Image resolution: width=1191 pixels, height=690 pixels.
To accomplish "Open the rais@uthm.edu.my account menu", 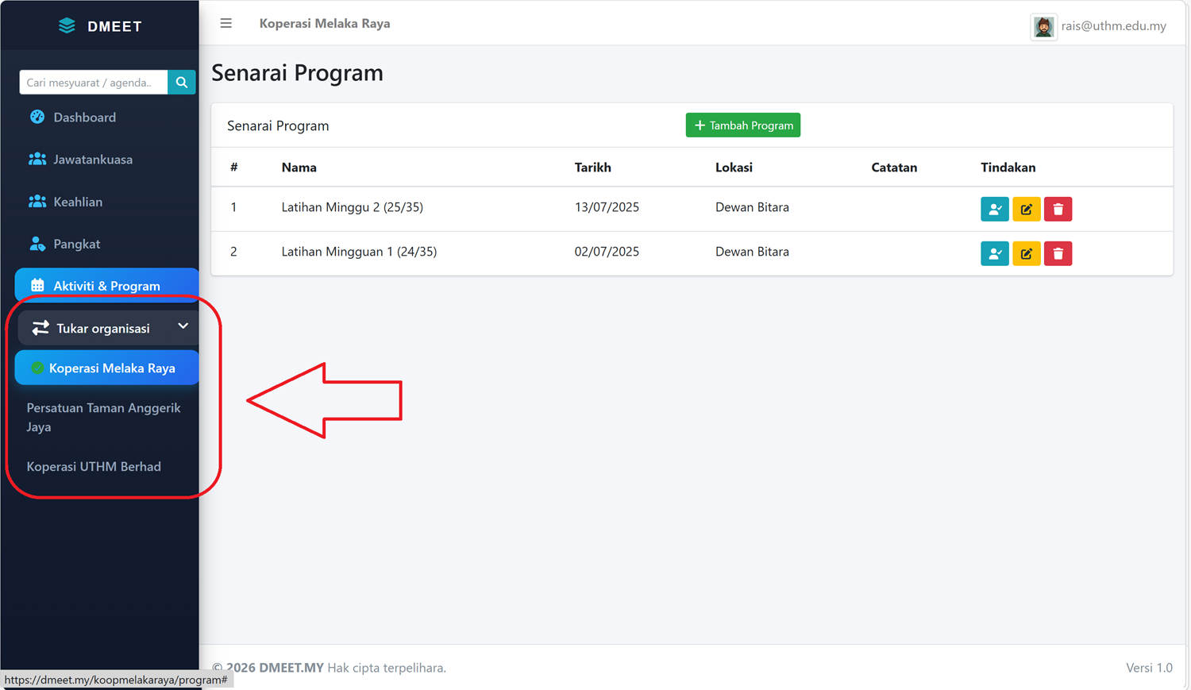I will tap(1113, 26).
